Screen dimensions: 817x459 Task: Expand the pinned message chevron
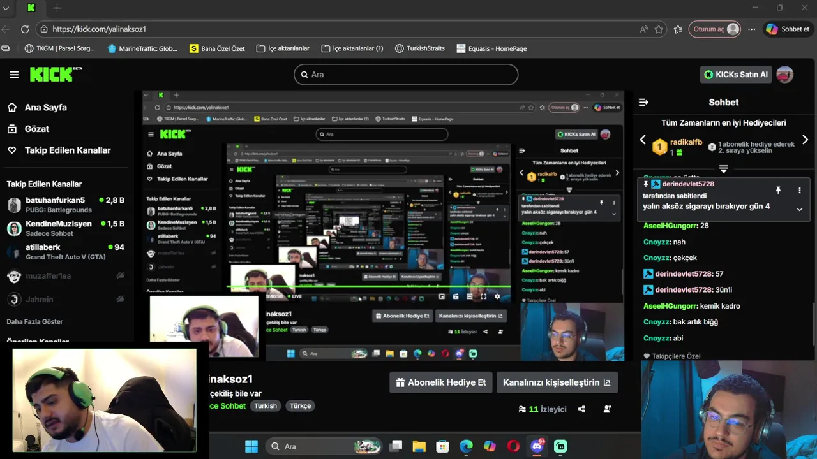pos(799,209)
